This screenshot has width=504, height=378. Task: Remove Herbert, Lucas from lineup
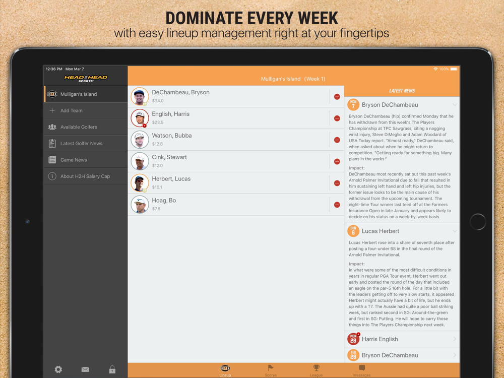point(337,183)
